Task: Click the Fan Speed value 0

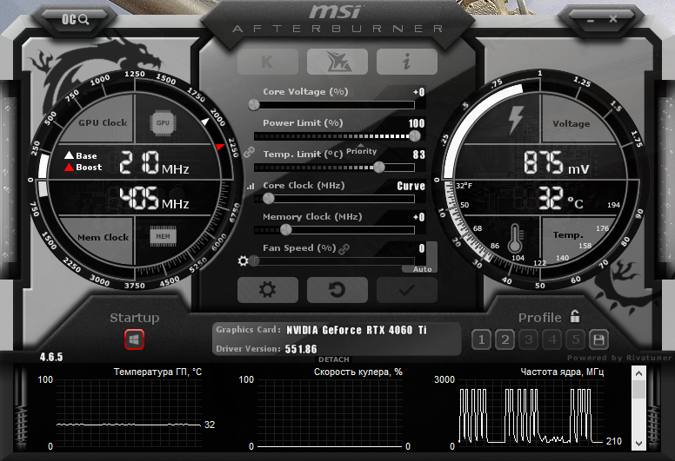Action: tap(422, 248)
